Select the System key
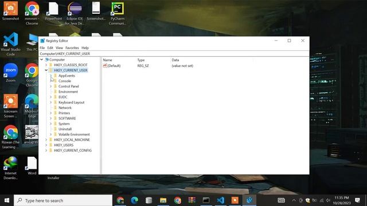The height and width of the screenshot is (206, 367). point(64,124)
